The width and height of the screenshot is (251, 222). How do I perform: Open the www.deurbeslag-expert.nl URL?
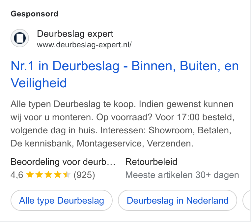pos(84,45)
